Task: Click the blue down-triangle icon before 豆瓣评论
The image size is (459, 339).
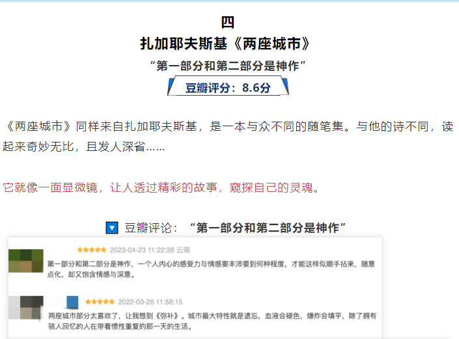Action: coord(112,228)
